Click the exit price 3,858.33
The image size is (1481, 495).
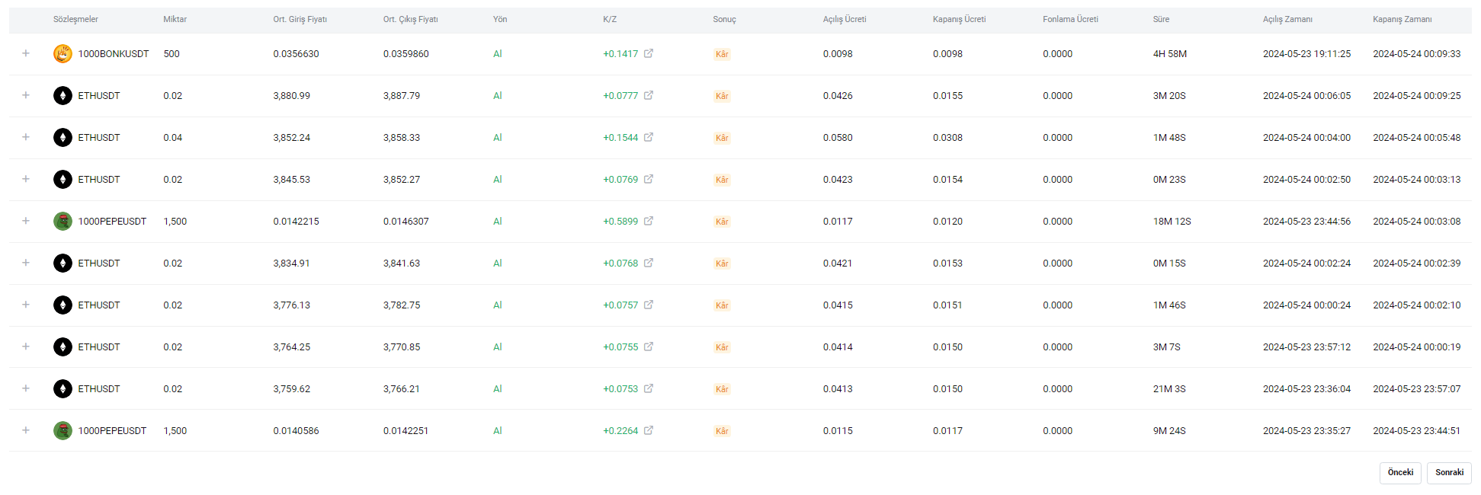click(402, 138)
